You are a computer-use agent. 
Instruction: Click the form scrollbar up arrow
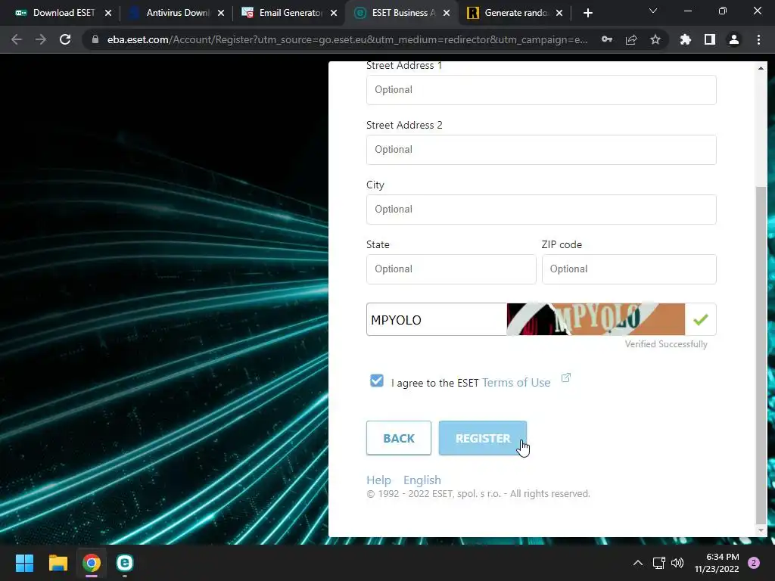coord(761,67)
